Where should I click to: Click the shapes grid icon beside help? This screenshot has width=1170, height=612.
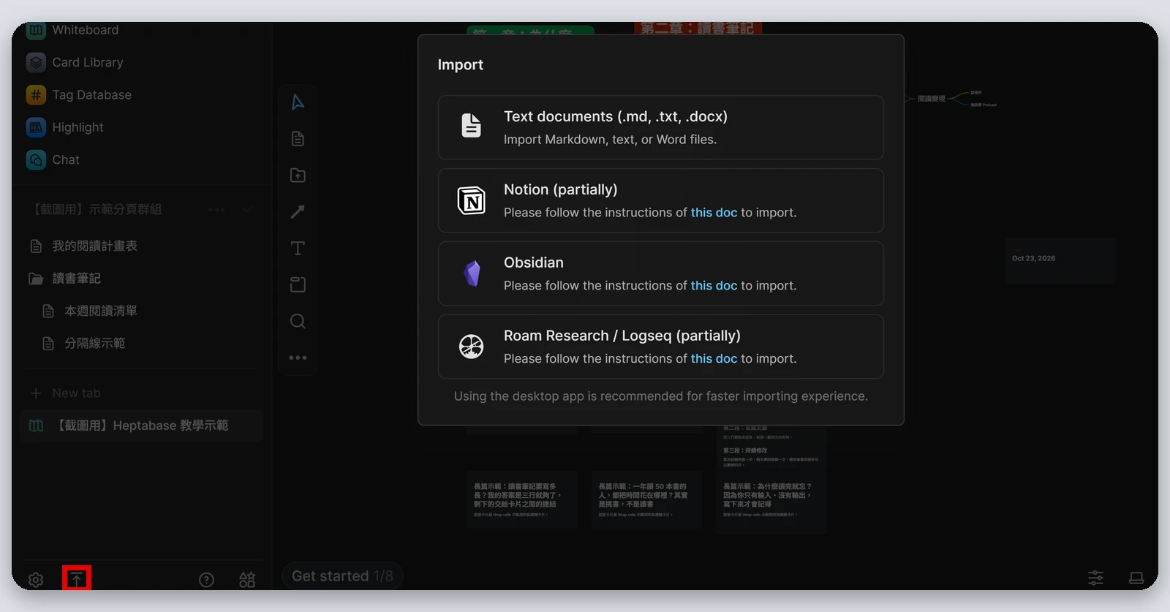247,580
